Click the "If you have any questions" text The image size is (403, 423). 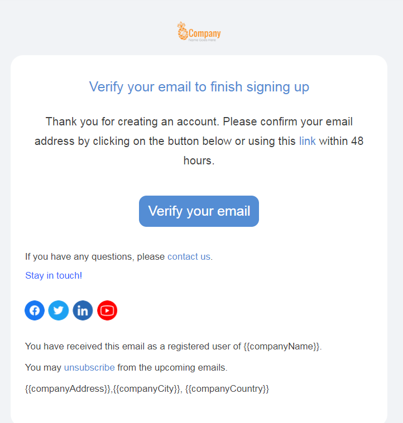click(95, 256)
